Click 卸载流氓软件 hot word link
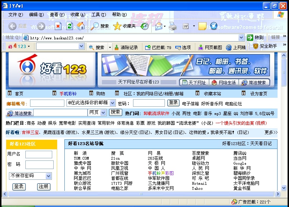This screenshot has width=289, height=207. tap(156, 113)
